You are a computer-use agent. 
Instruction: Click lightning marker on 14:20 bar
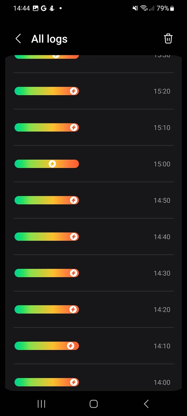pyautogui.click(x=73, y=309)
